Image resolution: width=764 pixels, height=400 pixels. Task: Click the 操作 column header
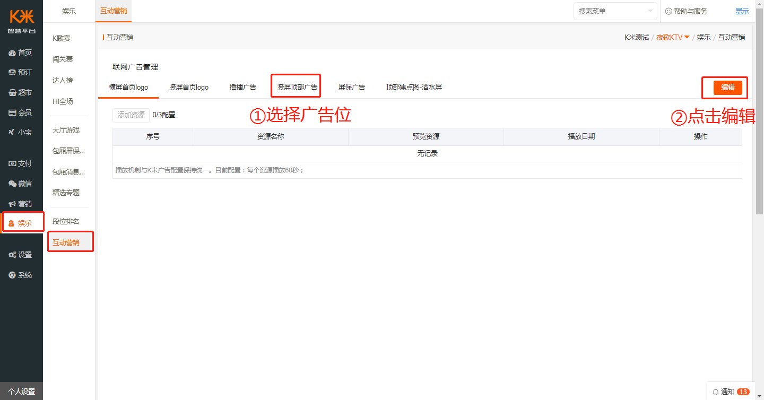(x=700, y=136)
